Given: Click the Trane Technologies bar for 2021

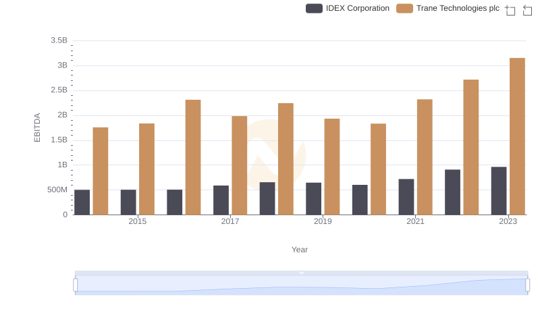Looking at the screenshot, I should tap(425, 157).
